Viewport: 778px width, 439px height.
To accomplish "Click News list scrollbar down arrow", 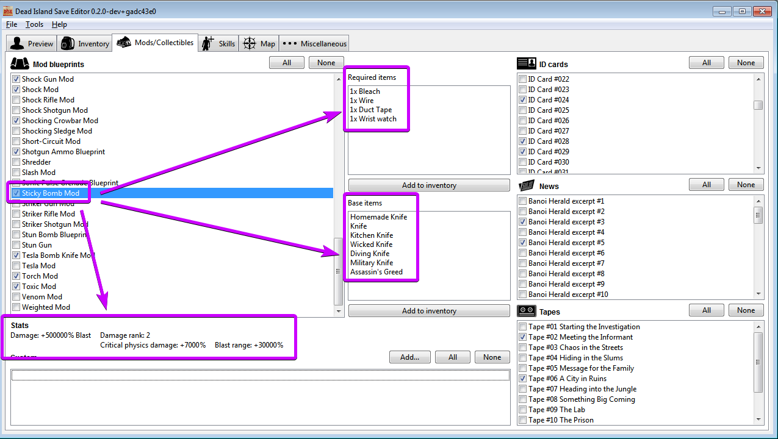I will [x=758, y=294].
